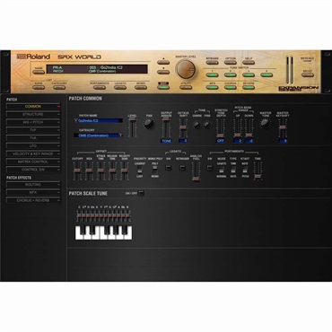Screen dimensions: 332x332
Task: Adjust the Octave Shift slider
Action: [183, 128]
